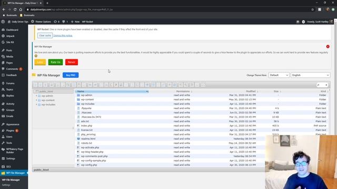Open Settings in the WordPress sidebar

coord(11,159)
